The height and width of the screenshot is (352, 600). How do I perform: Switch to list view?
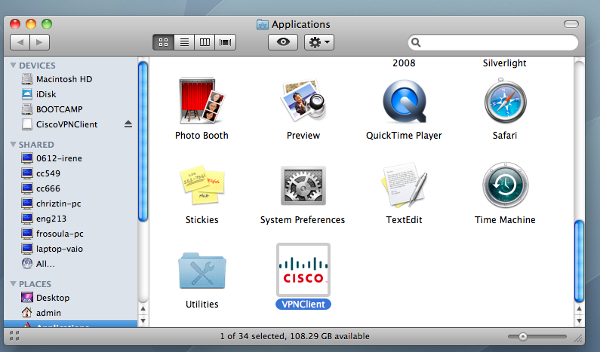tap(184, 42)
